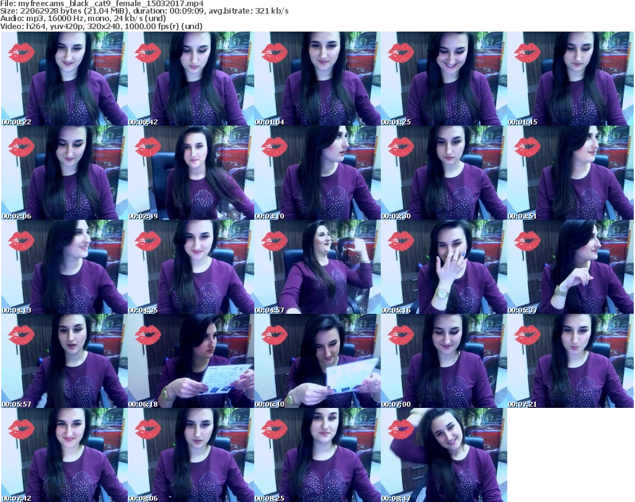Screen dimensions: 635x502
Task: Open the frame stamped 00:08:06
Action: click(x=191, y=455)
